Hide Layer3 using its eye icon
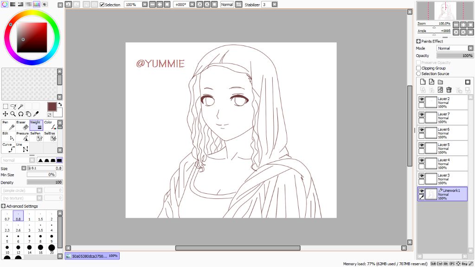This screenshot has height=267, width=475. coord(421,176)
